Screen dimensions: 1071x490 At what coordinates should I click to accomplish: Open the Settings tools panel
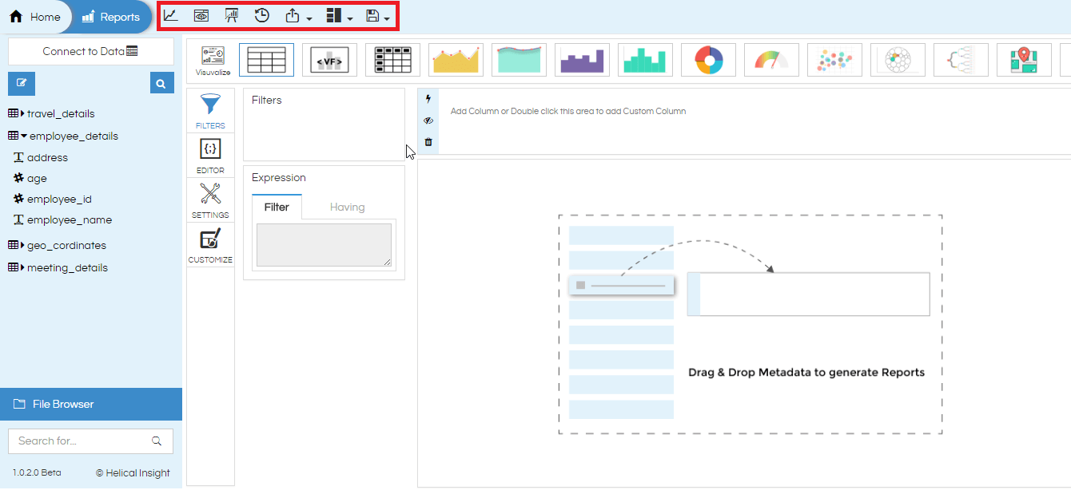[210, 200]
